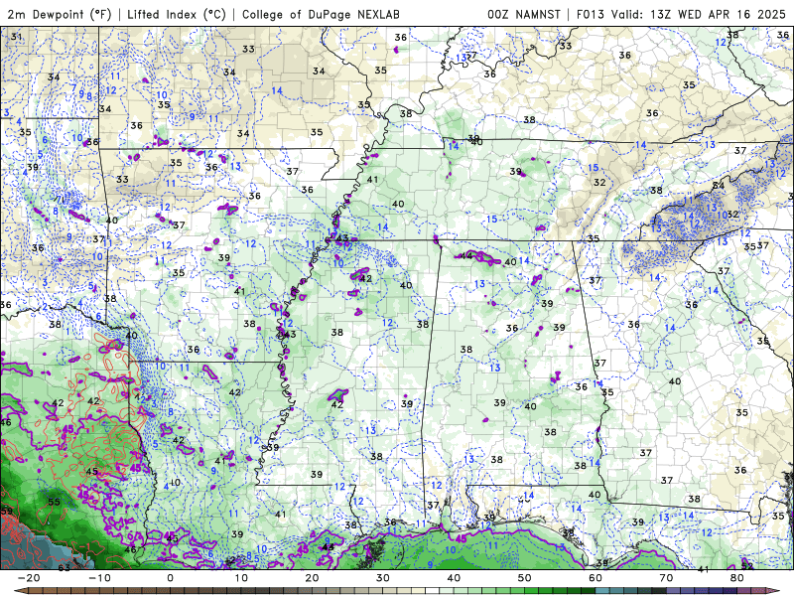
Task: Click the -10 label on the color scale
Action: pyautogui.click(x=99, y=578)
